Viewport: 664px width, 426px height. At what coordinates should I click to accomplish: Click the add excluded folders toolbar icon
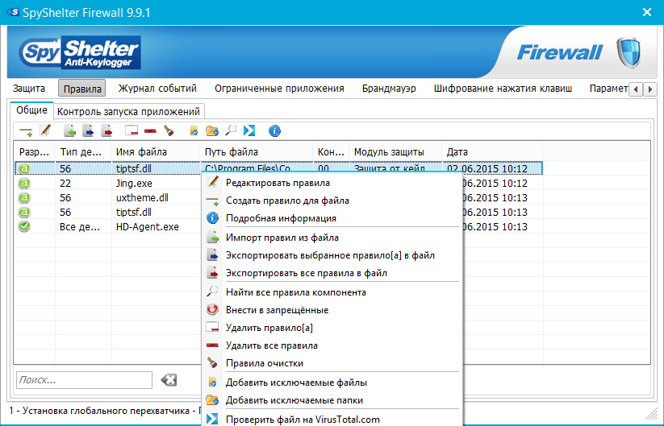212,131
